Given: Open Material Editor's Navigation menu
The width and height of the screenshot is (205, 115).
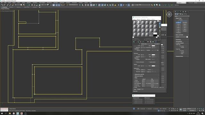Looking at the screenshot, I should (x=143, y=19).
